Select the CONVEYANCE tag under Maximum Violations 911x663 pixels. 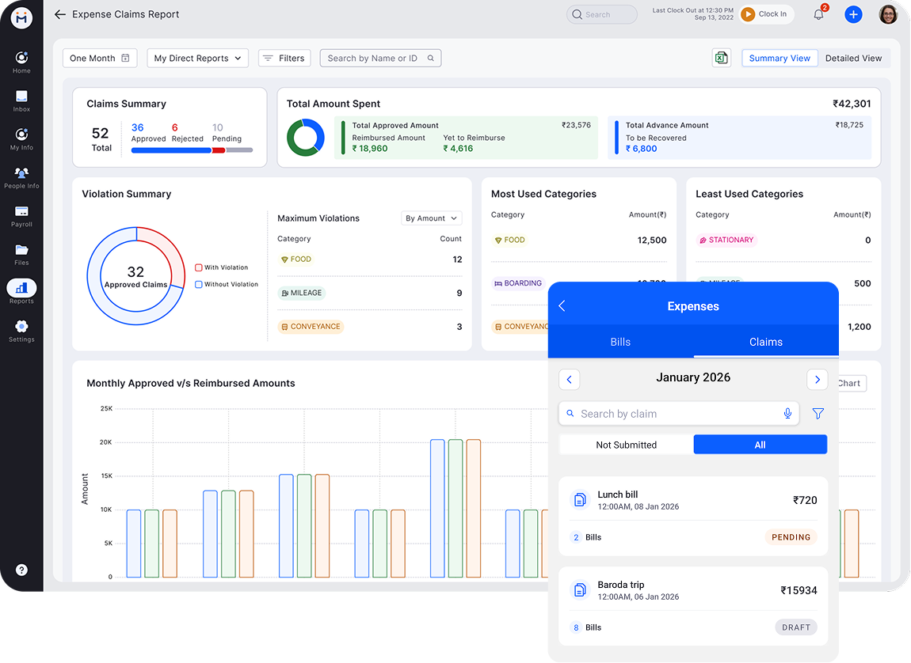pos(311,327)
